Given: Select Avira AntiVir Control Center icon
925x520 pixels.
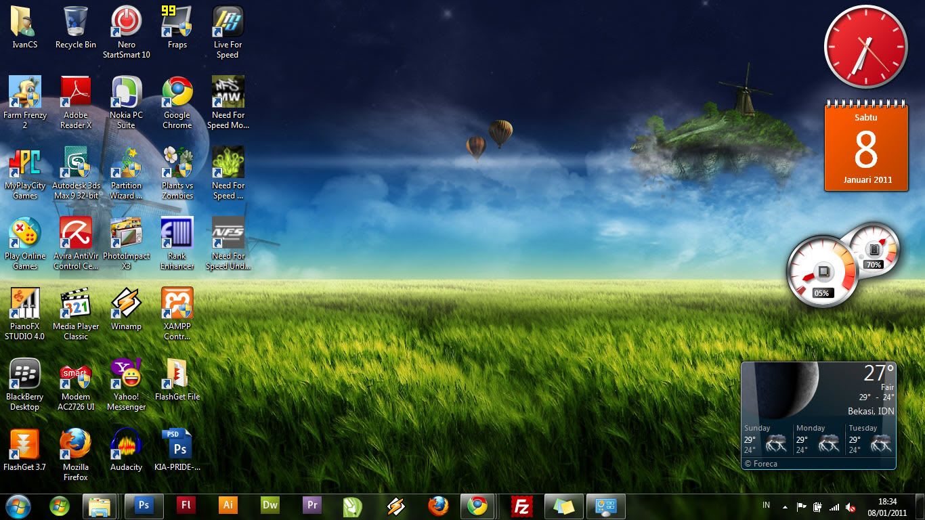Looking at the screenshot, I should tap(76, 243).
